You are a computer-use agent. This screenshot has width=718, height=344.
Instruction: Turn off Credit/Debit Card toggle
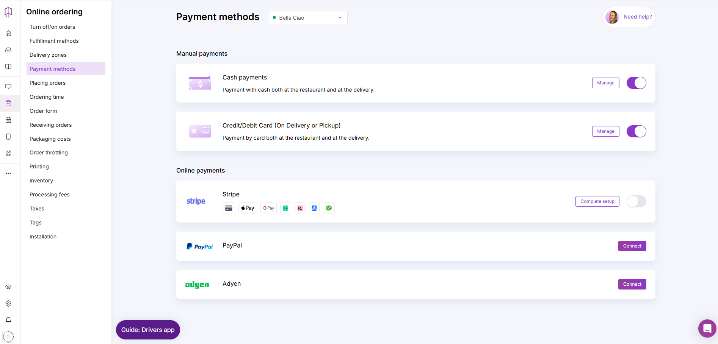pyautogui.click(x=636, y=131)
